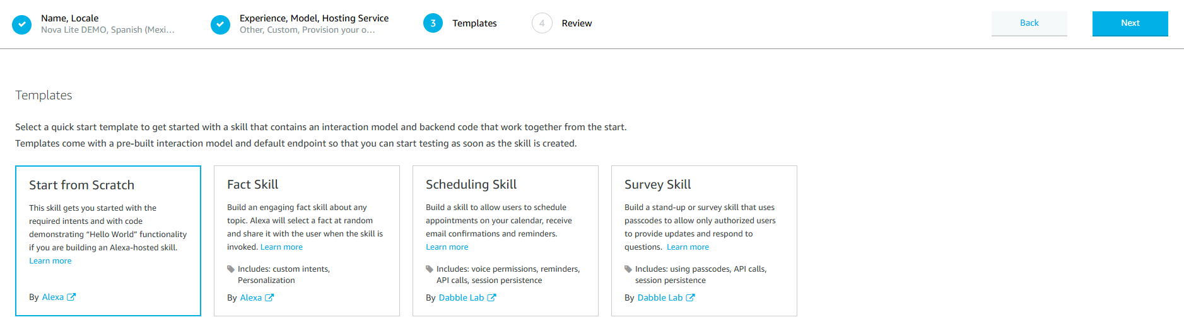Select the Start from Scratch template card
This screenshot has height=322, width=1184.
point(108,185)
